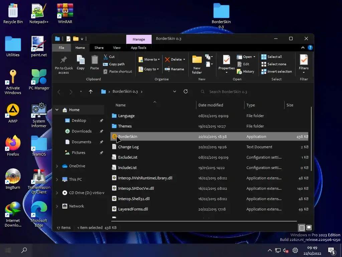Open the address bar history dropdown
The image size is (342, 257).
[x=174, y=92]
